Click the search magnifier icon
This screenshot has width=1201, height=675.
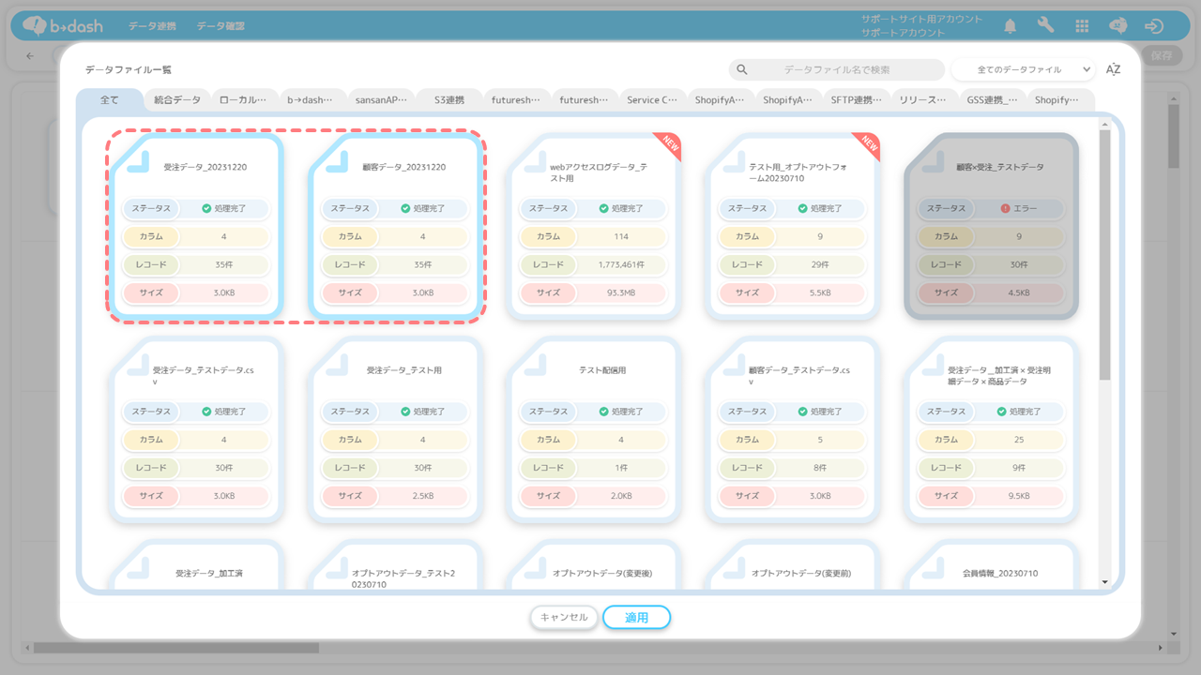(742, 69)
